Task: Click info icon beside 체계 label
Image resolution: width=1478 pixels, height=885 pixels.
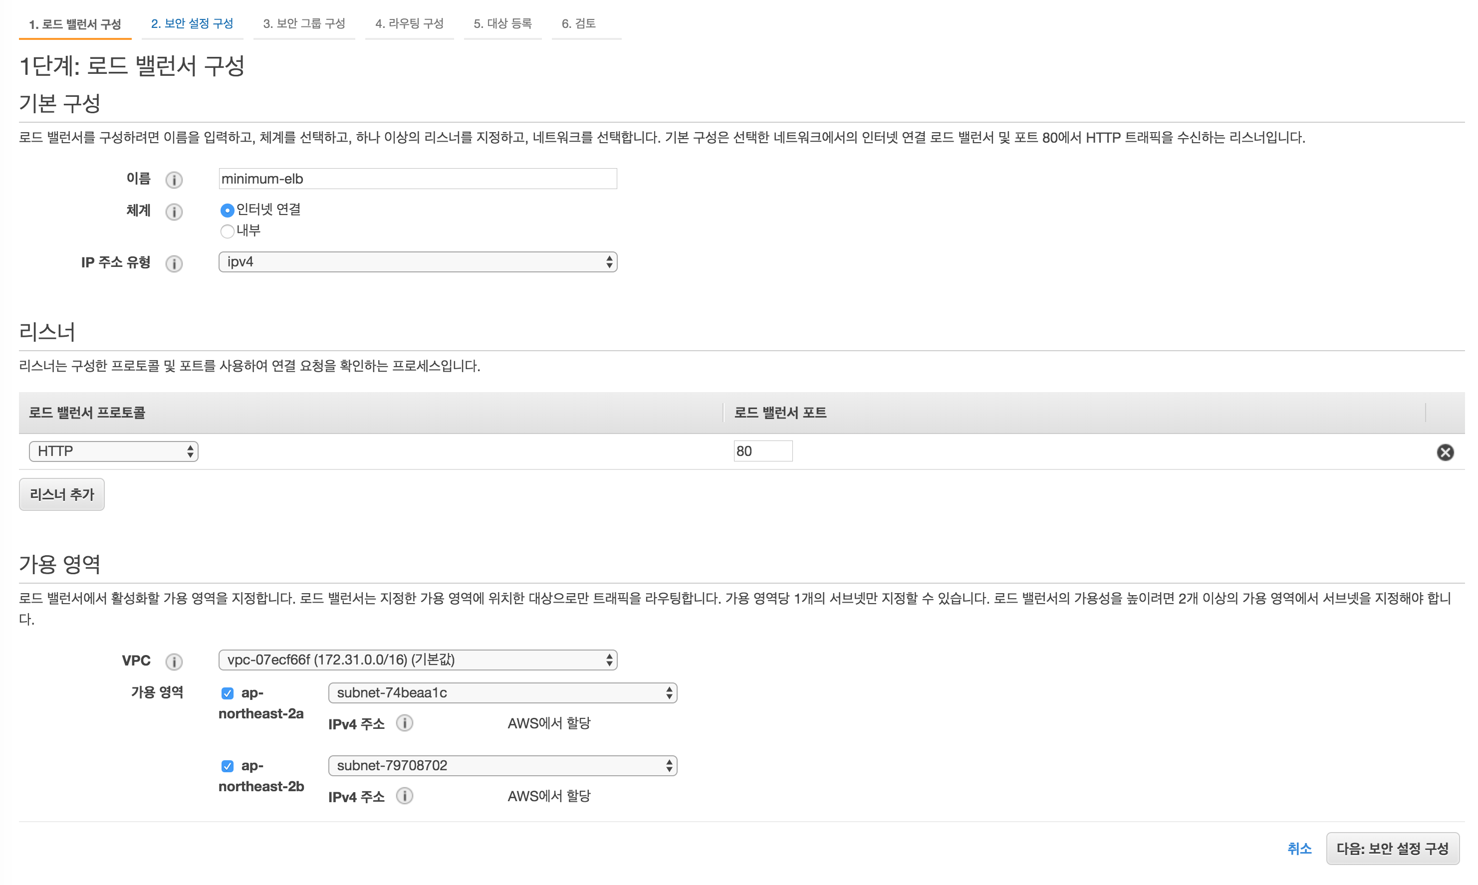Action: pyautogui.click(x=174, y=212)
